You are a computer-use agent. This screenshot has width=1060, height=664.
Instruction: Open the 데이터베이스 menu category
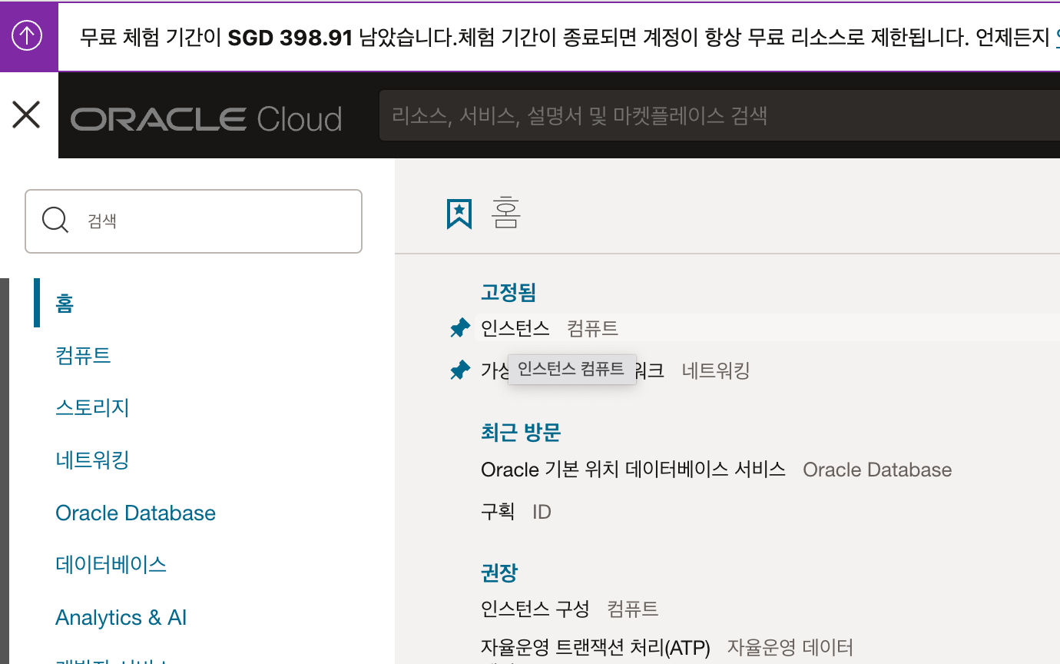pyautogui.click(x=111, y=565)
